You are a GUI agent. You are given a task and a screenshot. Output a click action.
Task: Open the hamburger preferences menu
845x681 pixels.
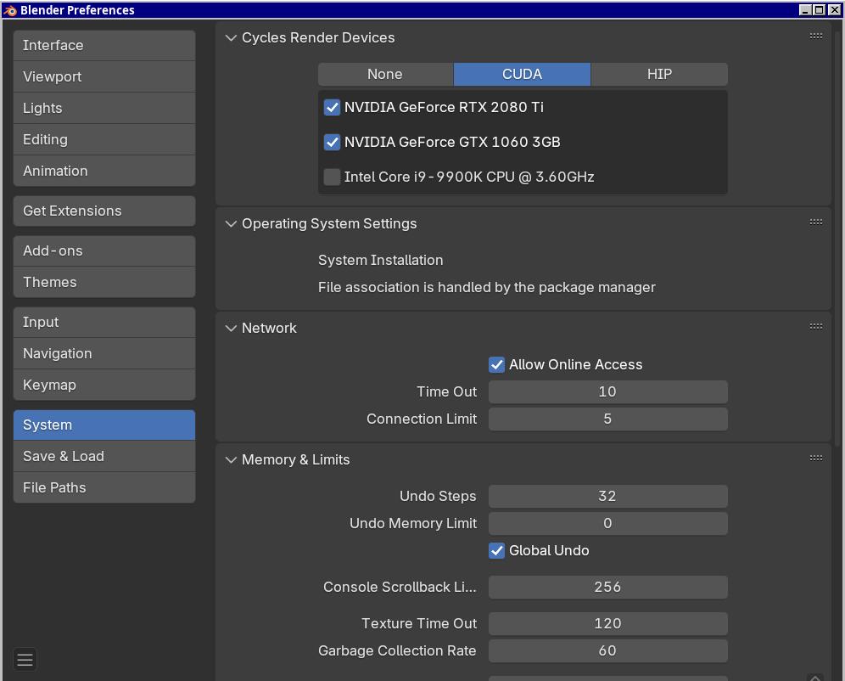tap(25, 660)
